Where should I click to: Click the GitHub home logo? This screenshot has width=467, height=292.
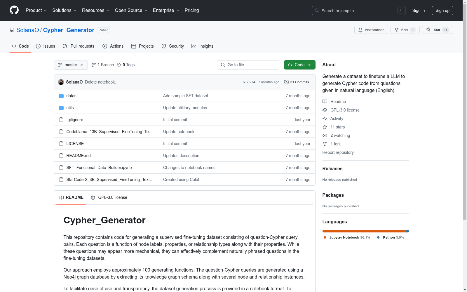tap(14, 10)
